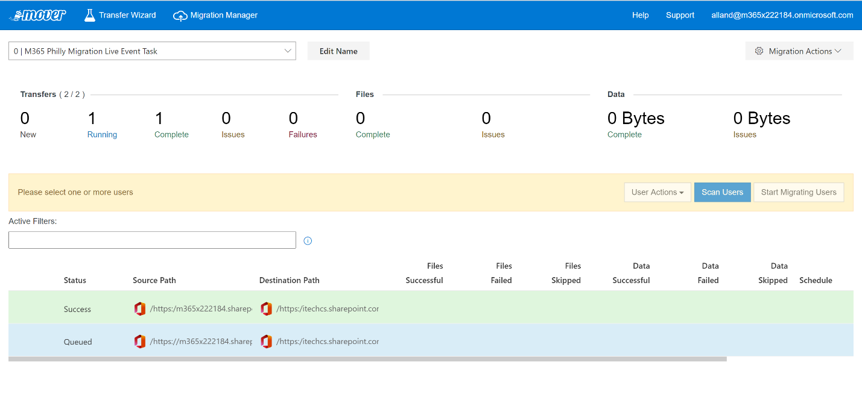Screen dimensions: 862x409
Task: Open the User Actions dropdown
Action: (657, 192)
